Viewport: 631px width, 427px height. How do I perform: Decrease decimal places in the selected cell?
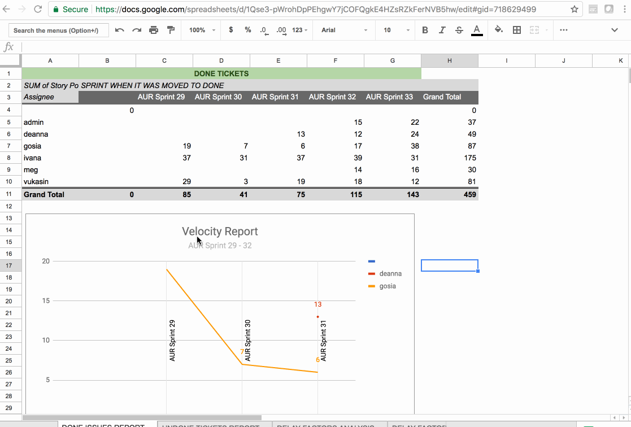264,29
